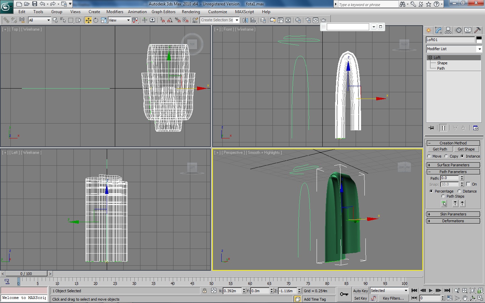Click the Pan View hand icon
Screen dimensions: 485x303
[x=465, y=298]
